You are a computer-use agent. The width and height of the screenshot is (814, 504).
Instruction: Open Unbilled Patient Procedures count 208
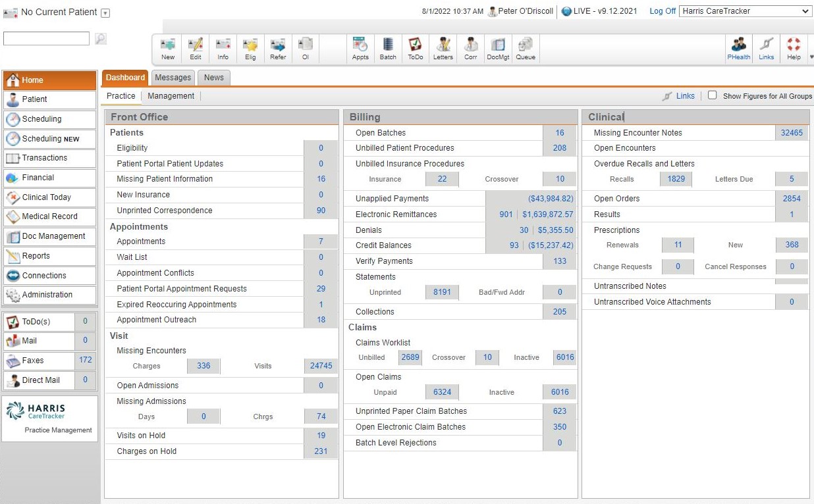pos(560,148)
